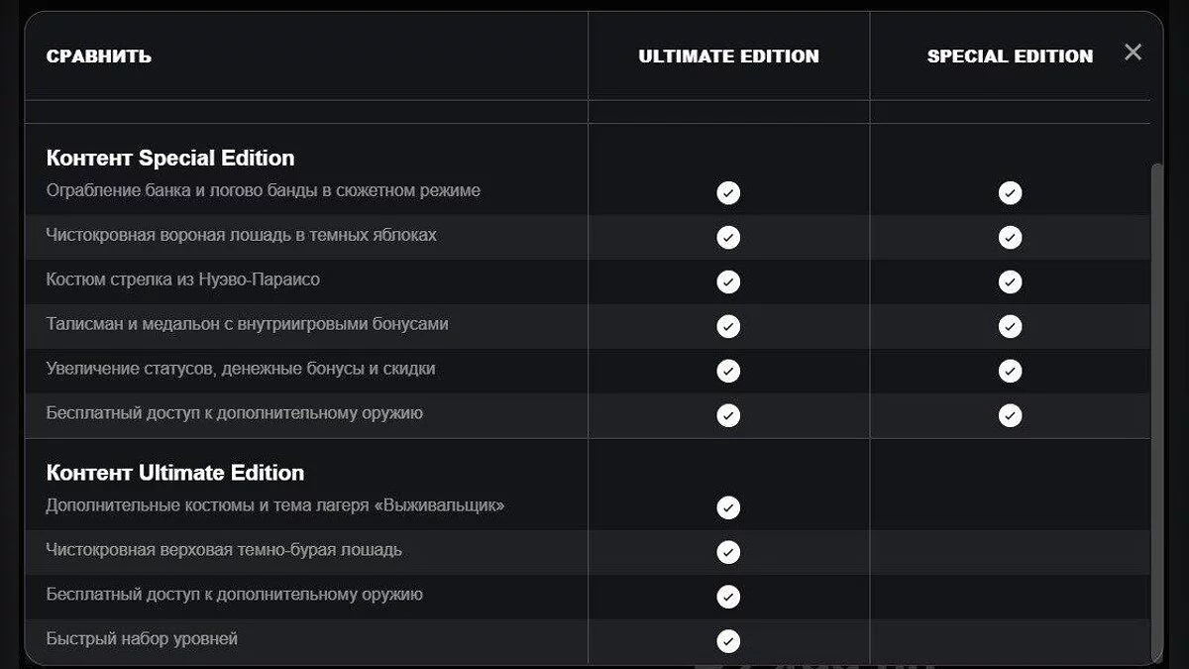1189x669 pixels.
Task: Click Special checkmark for Увеличение статусов row
Action: pos(1010,371)
